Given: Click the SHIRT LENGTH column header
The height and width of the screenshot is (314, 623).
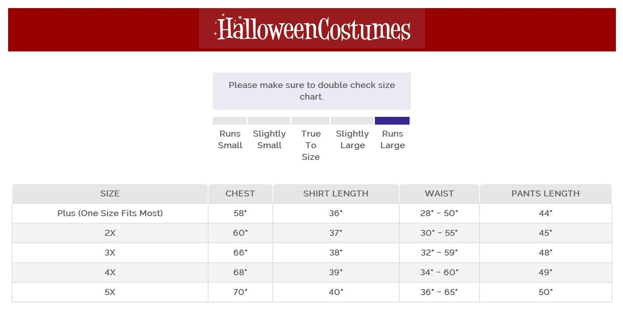Looking at the screenshot, I should point(335,194).
